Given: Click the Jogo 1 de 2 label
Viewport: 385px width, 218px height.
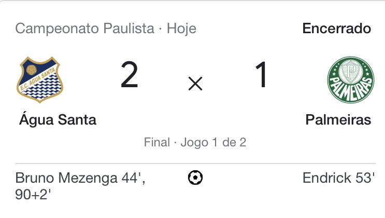Looking at the screenshot, I should pyautogui.click(x=213, y=142).
